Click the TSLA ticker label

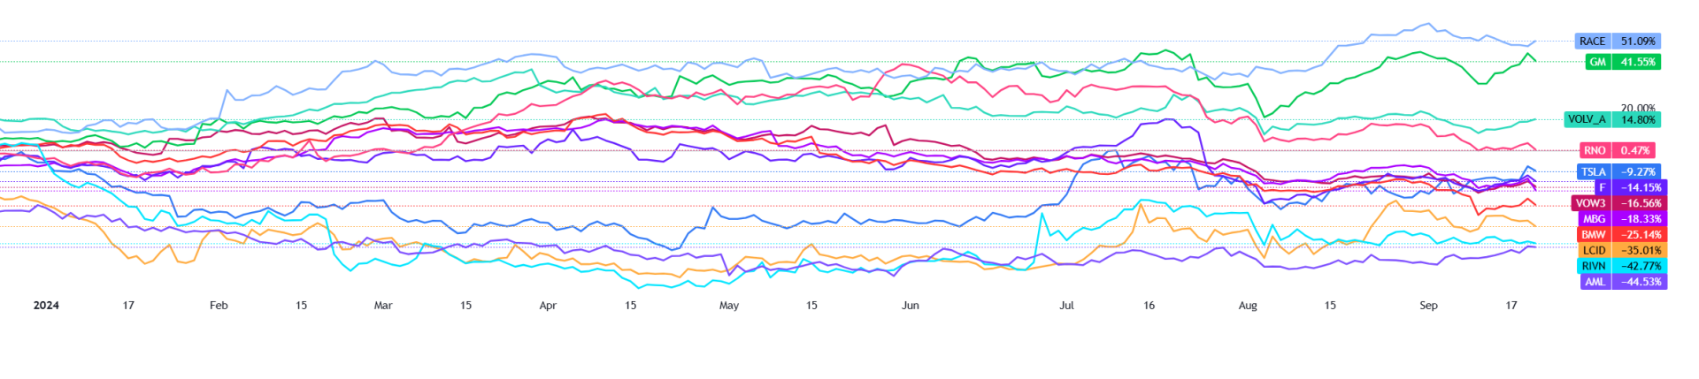(1594, 172)
